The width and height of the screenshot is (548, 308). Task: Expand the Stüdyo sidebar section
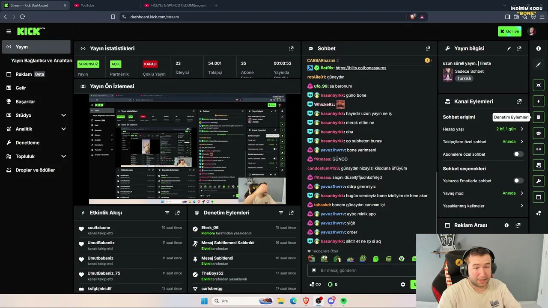click(63, 115)
